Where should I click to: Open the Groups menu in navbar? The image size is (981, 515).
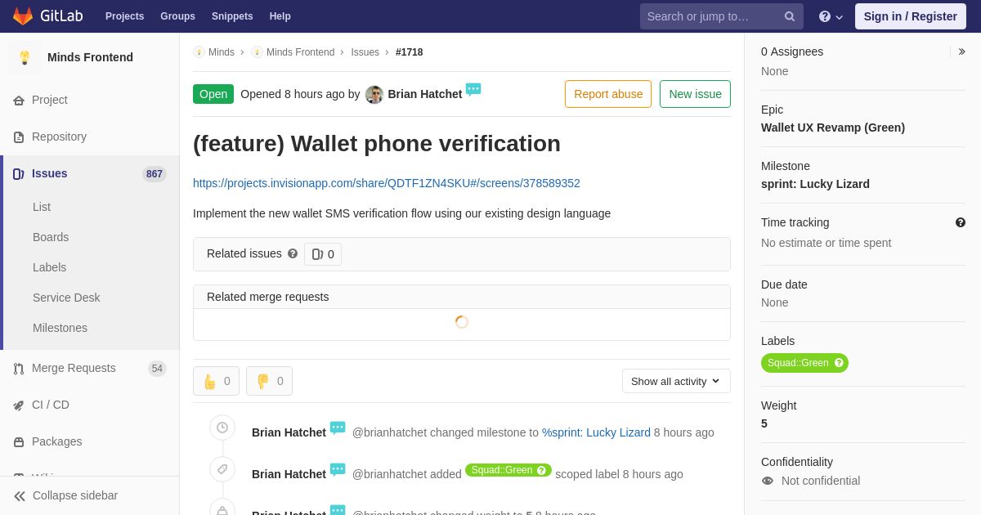click(x=177, y=16)
